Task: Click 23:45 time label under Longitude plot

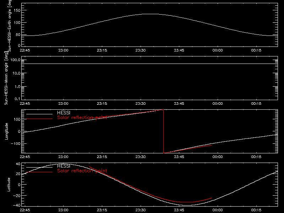Action: click(179, 157)
